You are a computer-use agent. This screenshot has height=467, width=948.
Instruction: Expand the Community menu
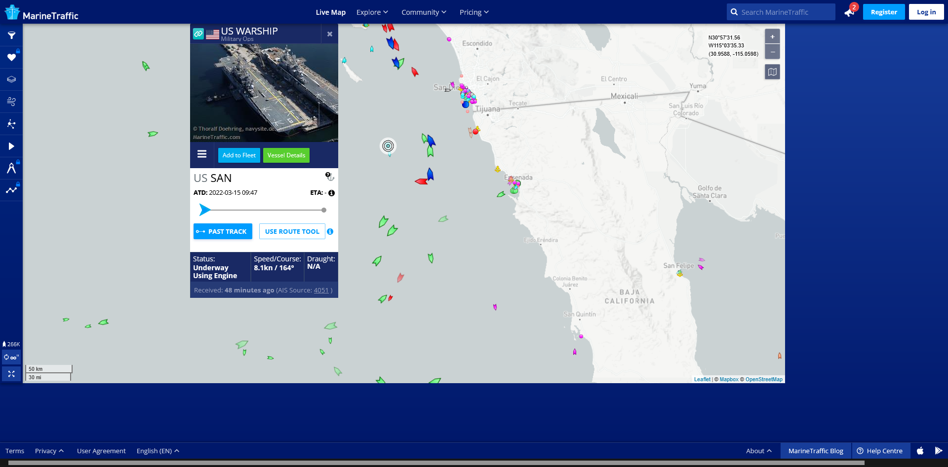tap(424, 12)
